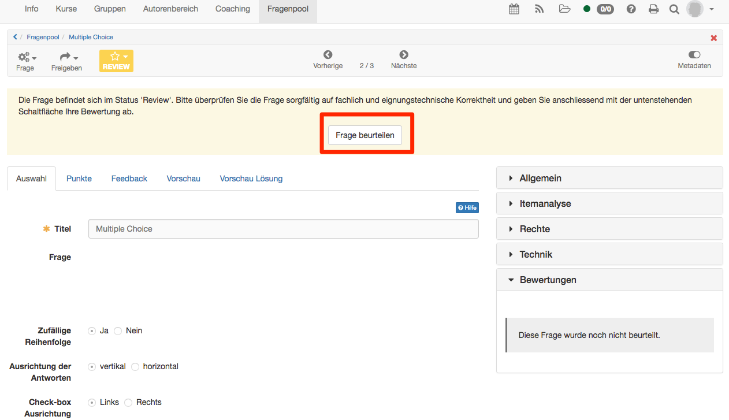Click the Frage beurteilen button

(365, 135)
